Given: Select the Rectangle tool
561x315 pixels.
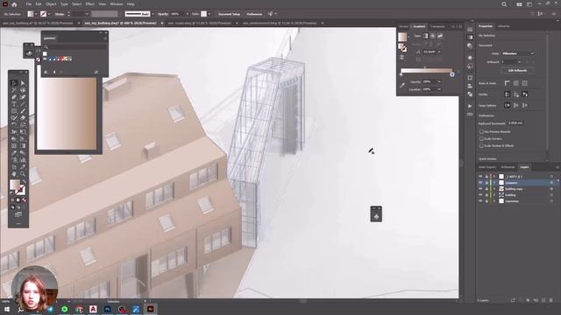Looking at the screenshot, I should 14,111.
